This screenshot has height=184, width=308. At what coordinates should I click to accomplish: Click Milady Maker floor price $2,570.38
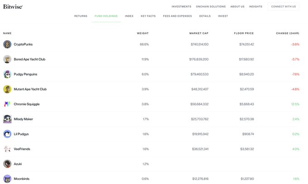click(246, 119)
